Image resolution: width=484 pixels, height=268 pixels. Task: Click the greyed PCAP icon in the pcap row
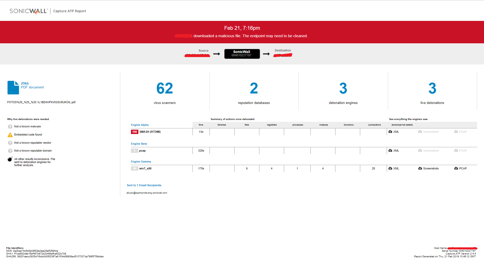tap(456, 151)
